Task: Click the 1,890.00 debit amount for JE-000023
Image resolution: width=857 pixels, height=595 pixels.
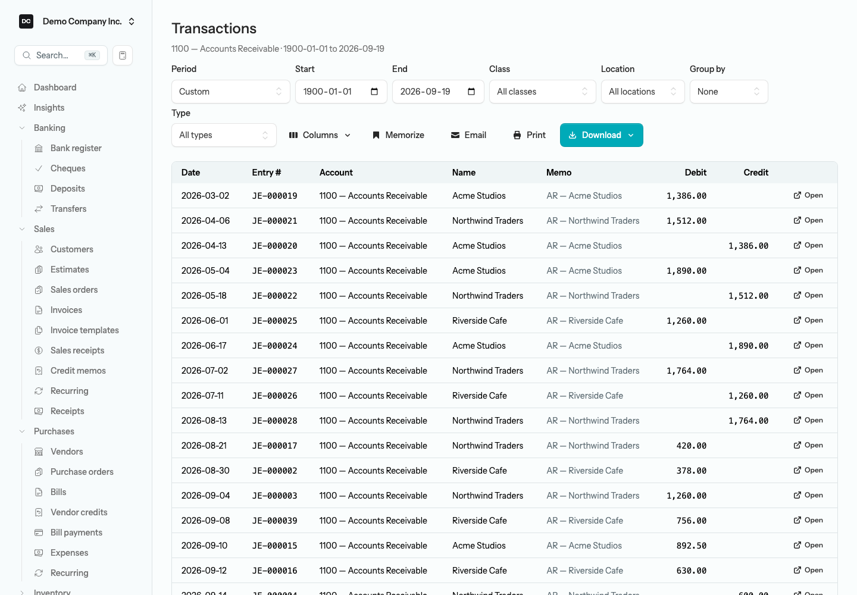Action: coord(686,271)
